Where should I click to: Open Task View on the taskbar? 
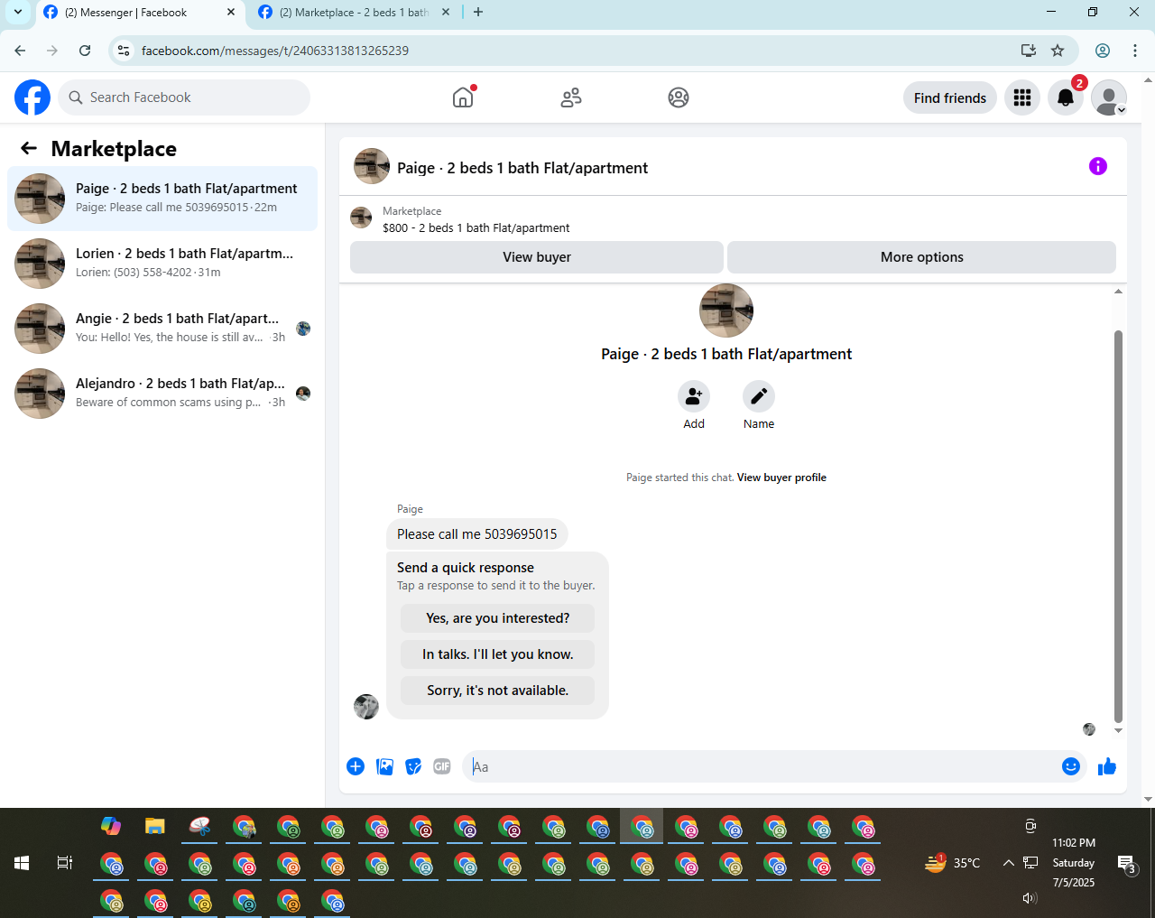click(x=65, y=863)
